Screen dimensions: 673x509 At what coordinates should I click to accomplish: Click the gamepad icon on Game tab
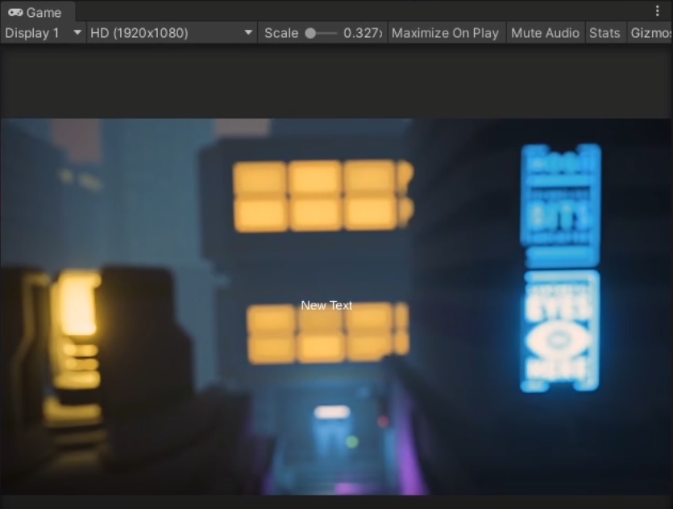pos(15,12)
